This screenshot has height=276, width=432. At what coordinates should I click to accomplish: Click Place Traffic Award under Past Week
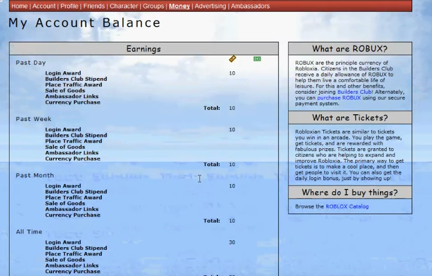pyautogui.click(x=74, y=141)
